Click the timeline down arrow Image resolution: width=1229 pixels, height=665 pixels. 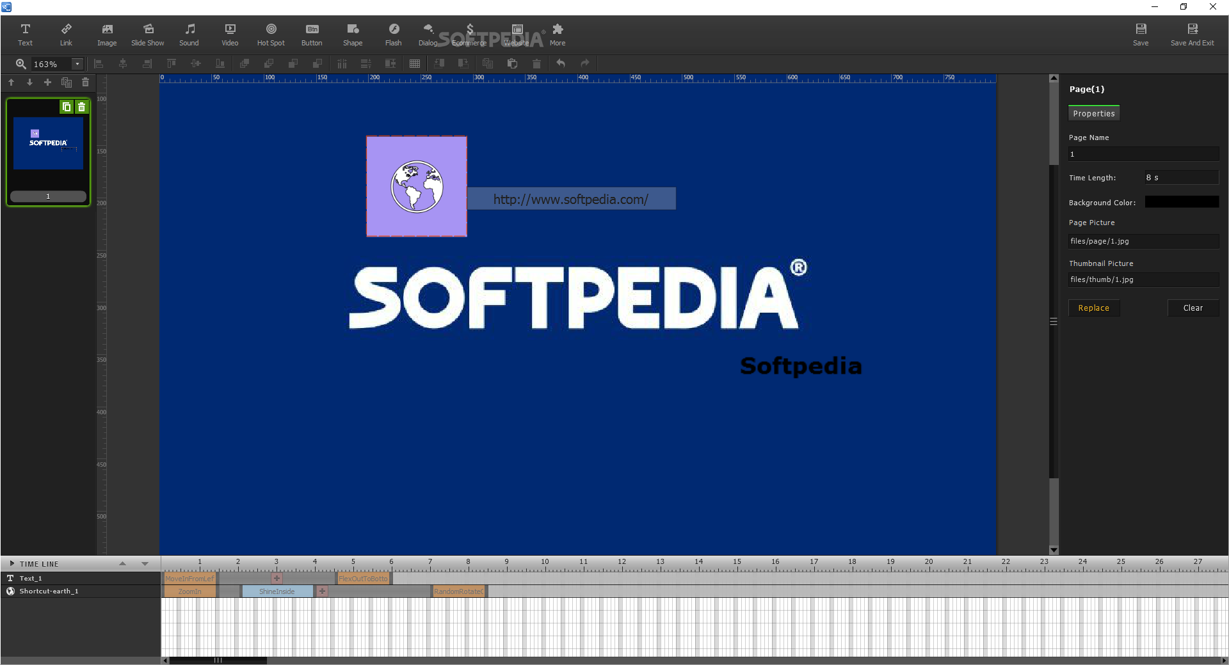coord(145,563)
